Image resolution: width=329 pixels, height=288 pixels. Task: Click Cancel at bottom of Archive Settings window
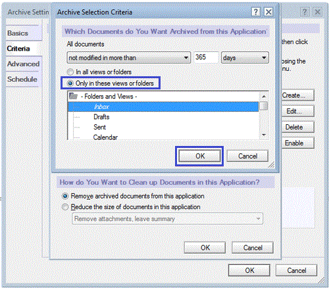pyautogui.click(x=296, y=270)
